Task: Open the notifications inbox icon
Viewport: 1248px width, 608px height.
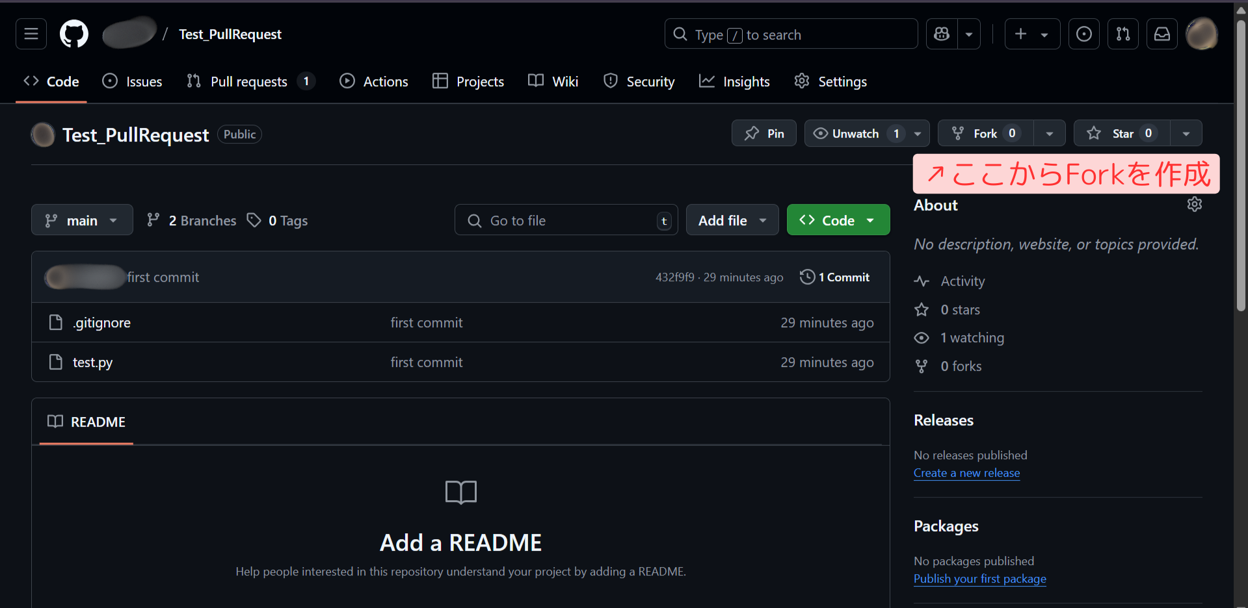Action: [x=1162, y=34]
